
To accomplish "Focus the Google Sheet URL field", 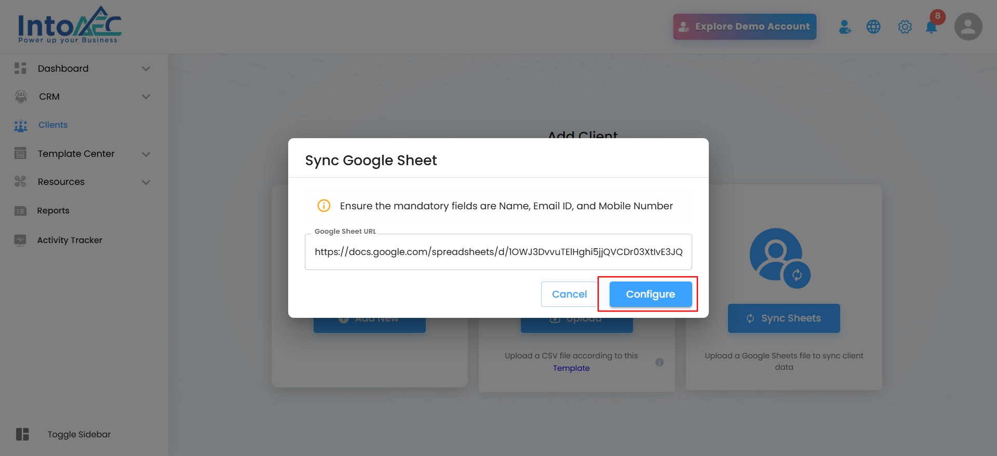I will tap(498, 252).
